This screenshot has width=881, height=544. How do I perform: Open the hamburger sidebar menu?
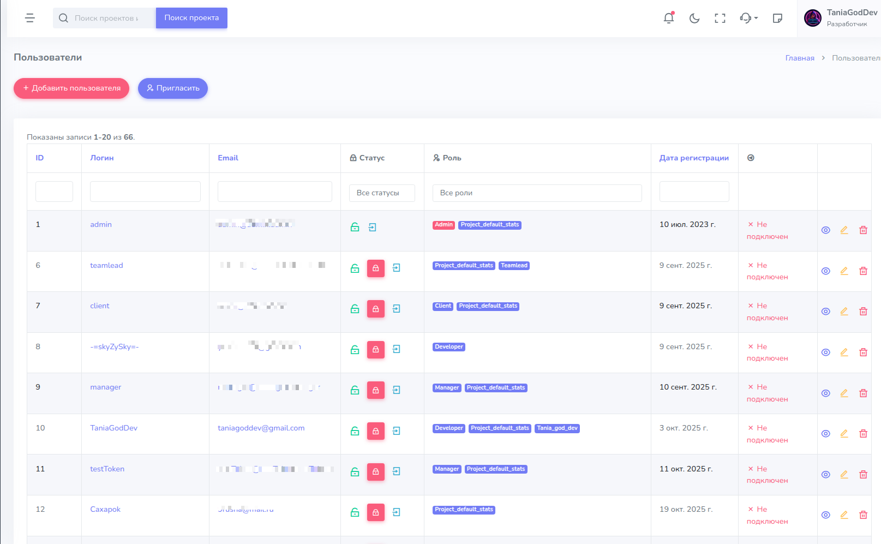pos(30,18)
